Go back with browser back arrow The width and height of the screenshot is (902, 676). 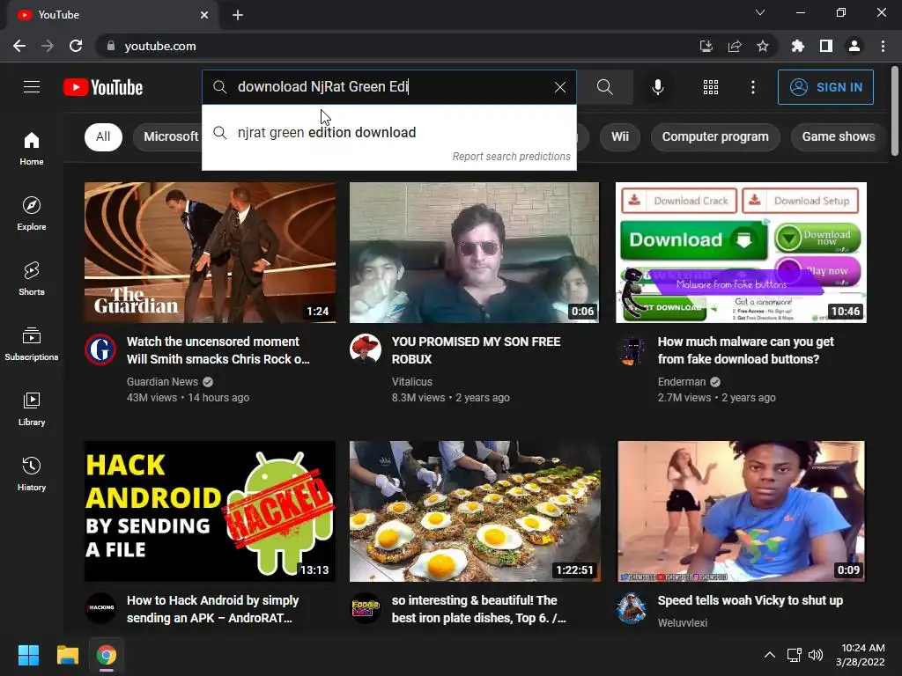click(x=19, y=46)
